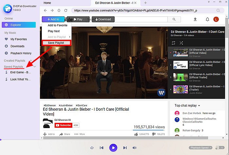
Task: Play the Official Lyric Video entry
Action: (x=196, y=65)
